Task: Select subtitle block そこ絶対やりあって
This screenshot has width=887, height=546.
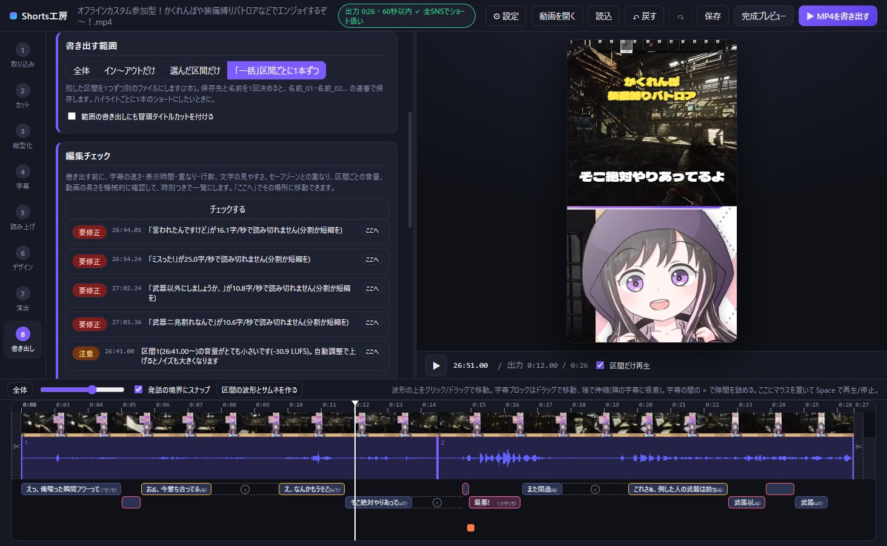Action: (379, 502)
